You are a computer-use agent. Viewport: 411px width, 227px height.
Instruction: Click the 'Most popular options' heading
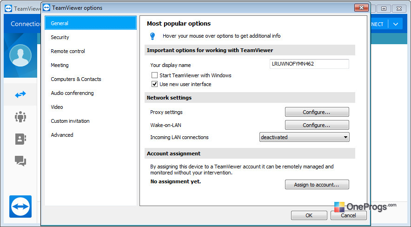click(x=179, y=24)
